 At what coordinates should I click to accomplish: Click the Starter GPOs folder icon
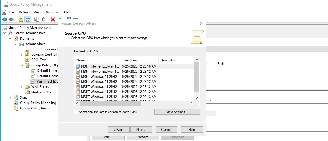coord(27,92)
